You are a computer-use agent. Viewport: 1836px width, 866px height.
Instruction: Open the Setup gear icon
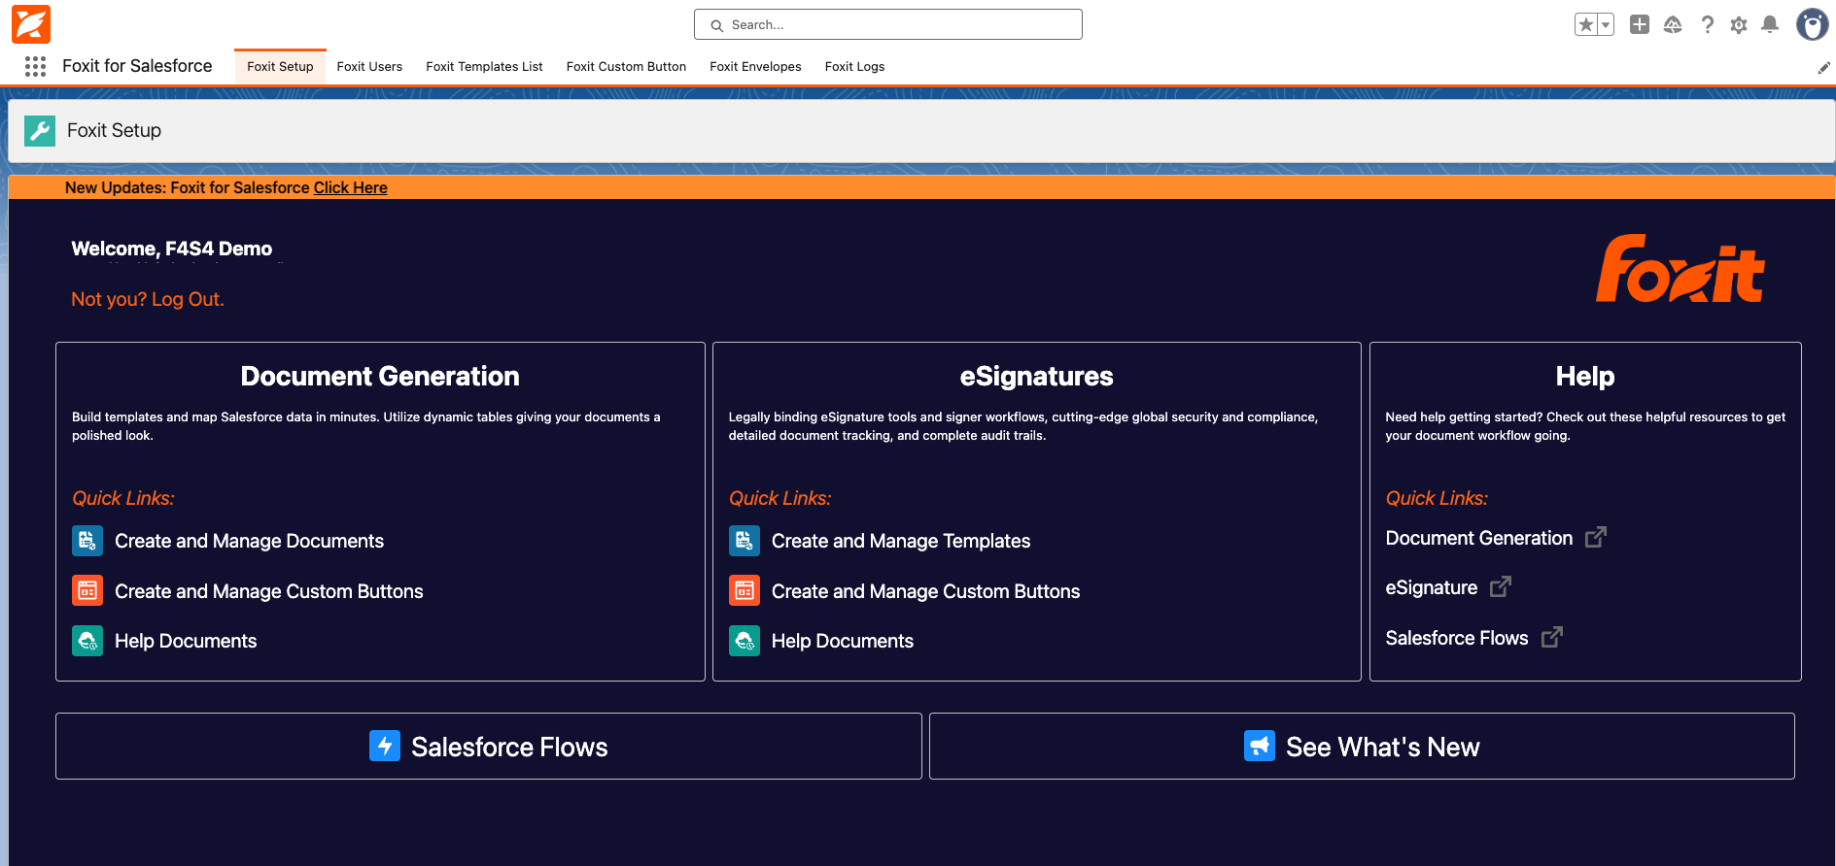1739,24
